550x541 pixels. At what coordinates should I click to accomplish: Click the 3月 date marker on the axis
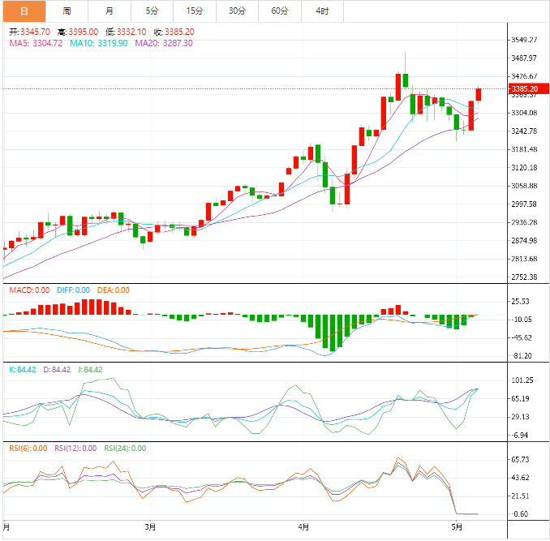click(149, 526)
